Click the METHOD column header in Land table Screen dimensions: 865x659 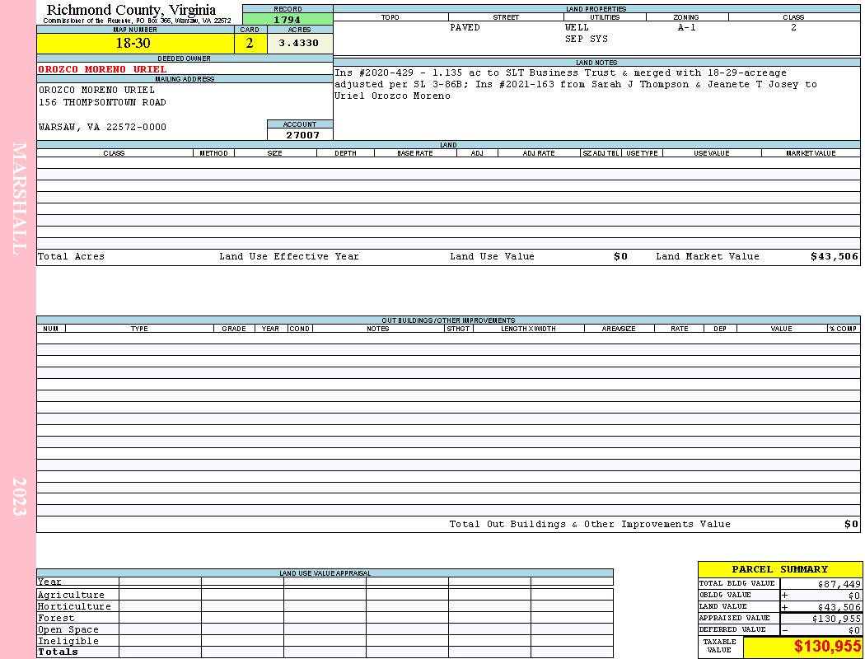213,153
